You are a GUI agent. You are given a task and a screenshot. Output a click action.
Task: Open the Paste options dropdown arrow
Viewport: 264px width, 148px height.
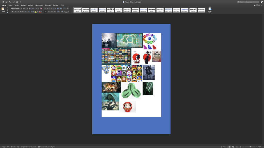tap(5, 9)
